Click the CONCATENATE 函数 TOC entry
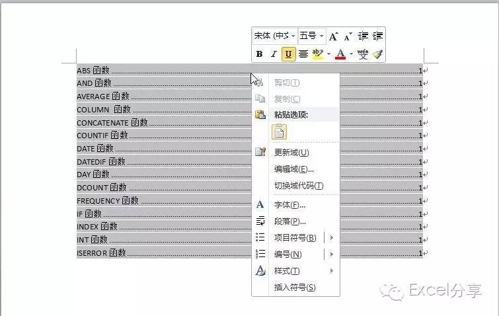Screen dimensions: 499x316 [112, 122]
